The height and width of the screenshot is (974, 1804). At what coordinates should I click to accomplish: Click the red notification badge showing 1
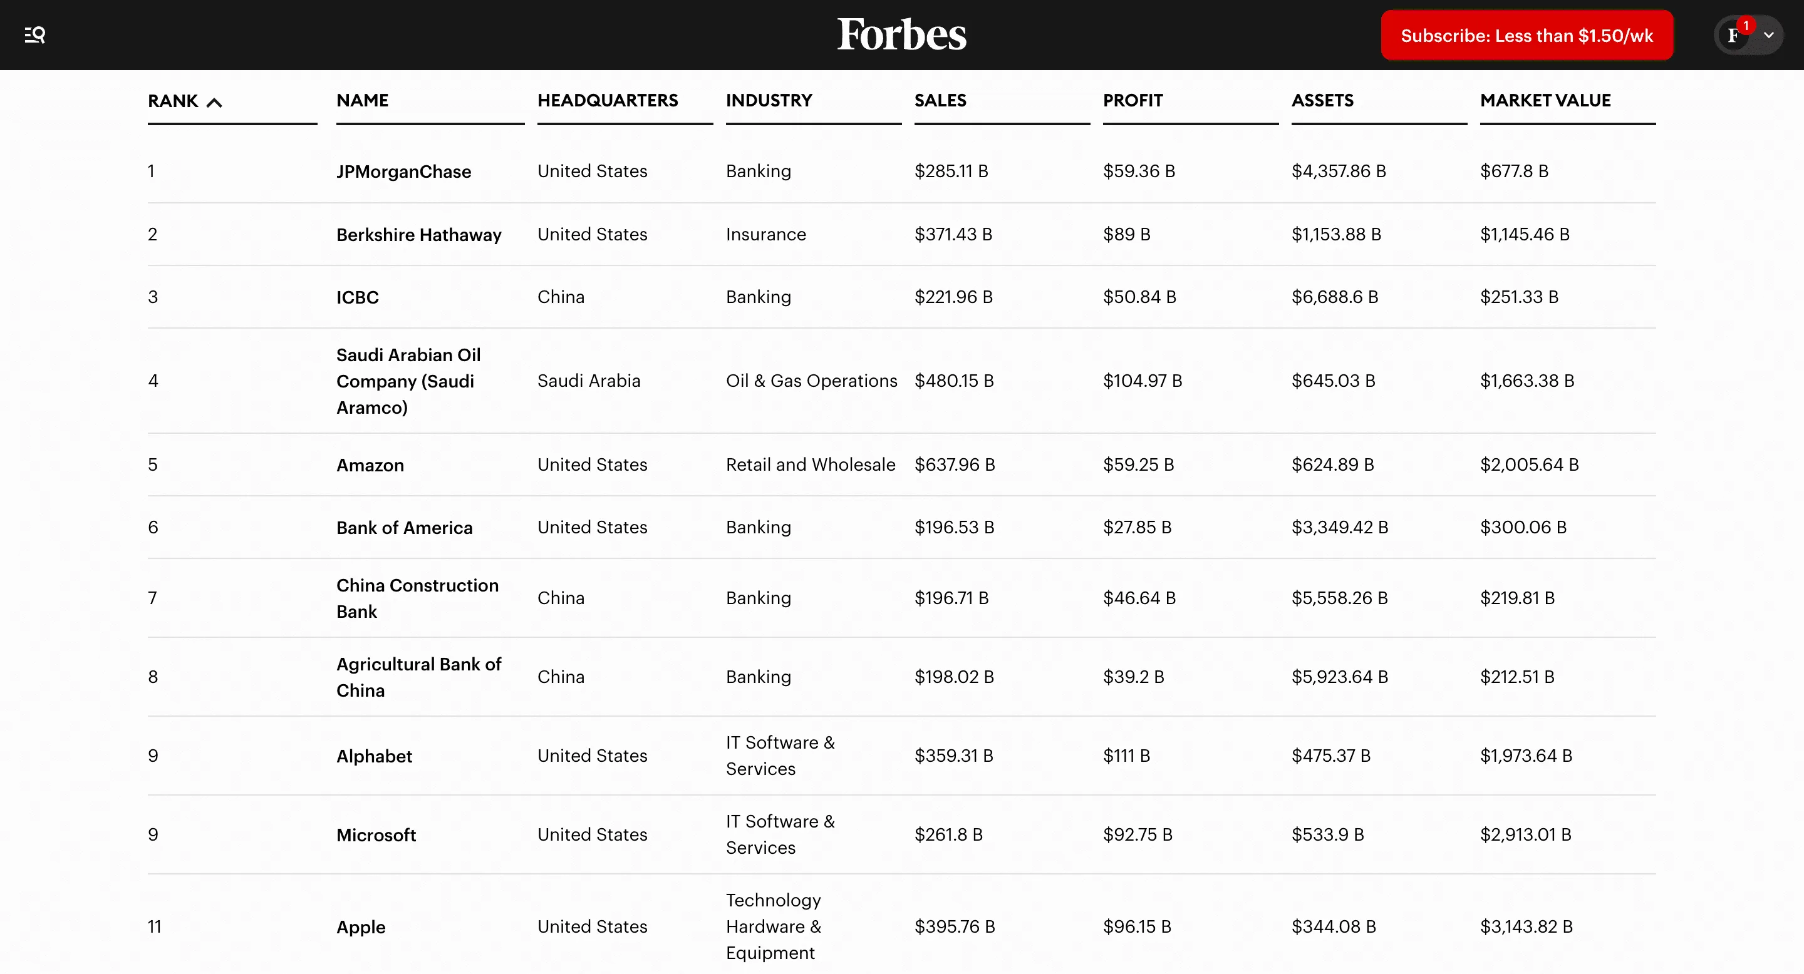pyautogui.click(x=1746, y=26)
